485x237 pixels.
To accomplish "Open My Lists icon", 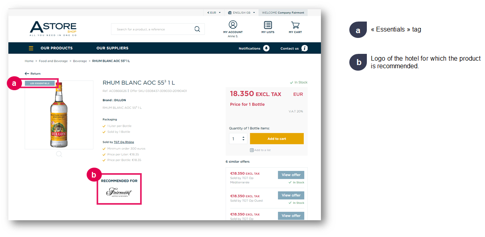I will [268, 25].
